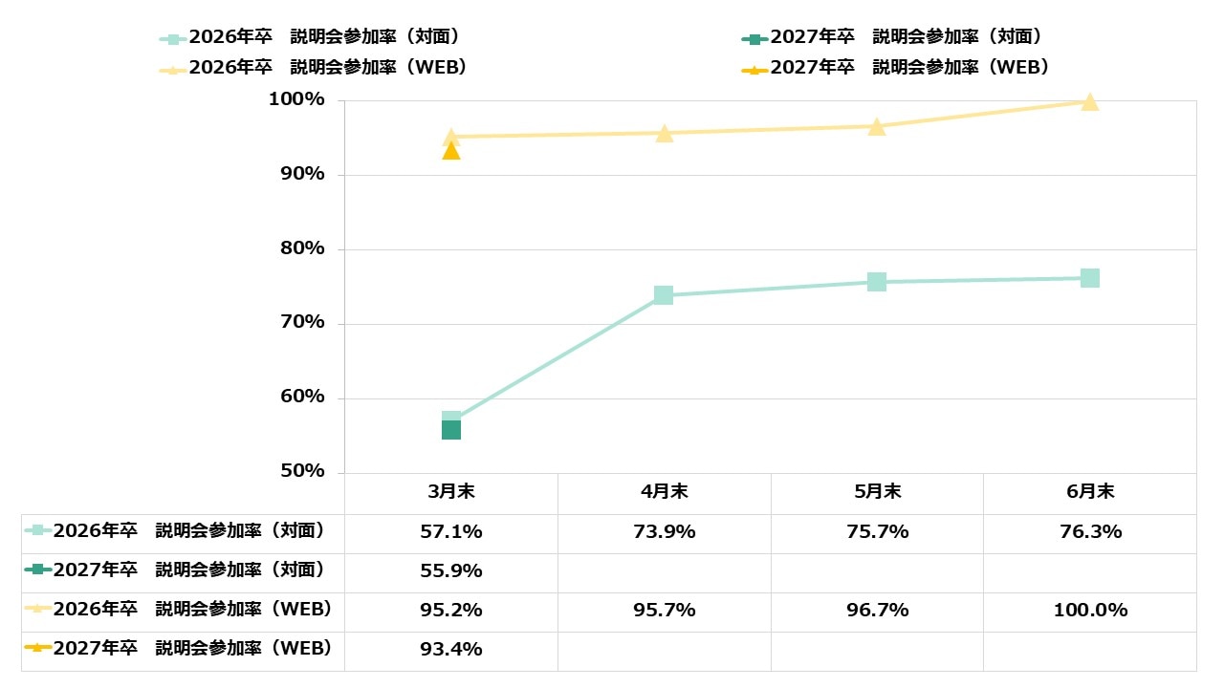This screenshot has height=688, width=1224.
Task: Select the 2027年卒 WEB entry in the top legend
Action: coord(896,68)
